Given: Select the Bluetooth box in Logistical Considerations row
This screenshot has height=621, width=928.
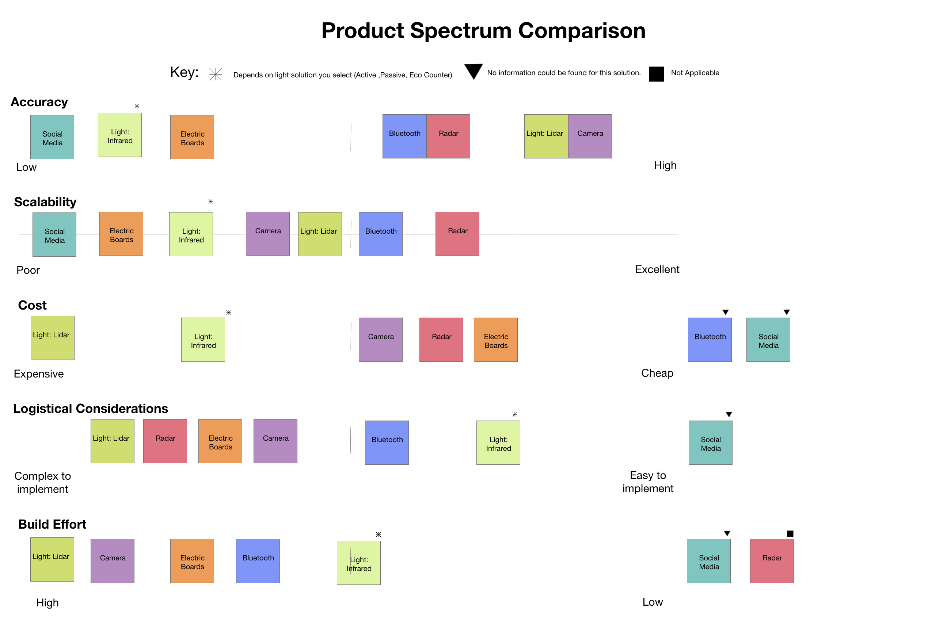Looking at the screenshot, I should [x=387, y=443].
